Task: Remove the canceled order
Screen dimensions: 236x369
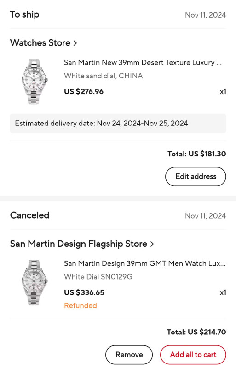Action: point(129,355)
